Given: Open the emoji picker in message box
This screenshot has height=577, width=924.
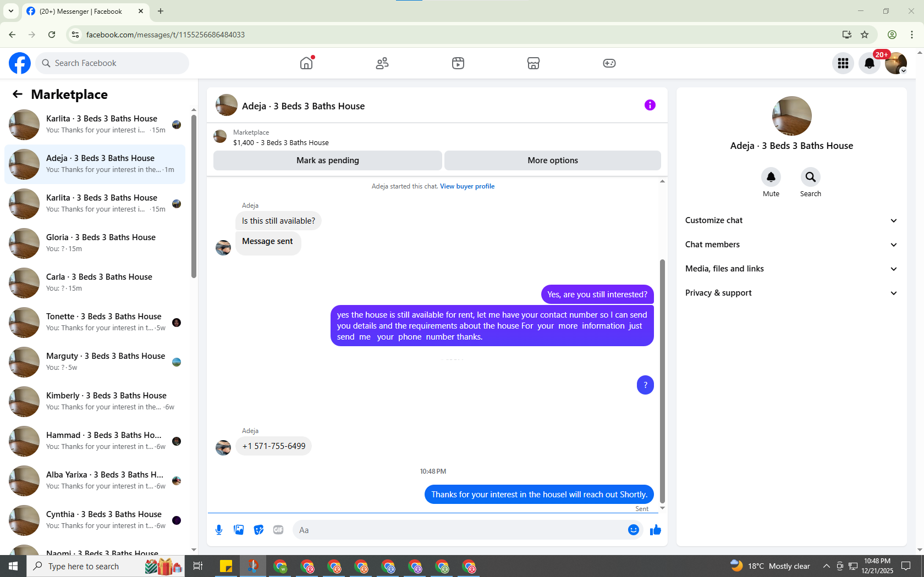Looking at the screenshot, I should [x=634, y=530].
